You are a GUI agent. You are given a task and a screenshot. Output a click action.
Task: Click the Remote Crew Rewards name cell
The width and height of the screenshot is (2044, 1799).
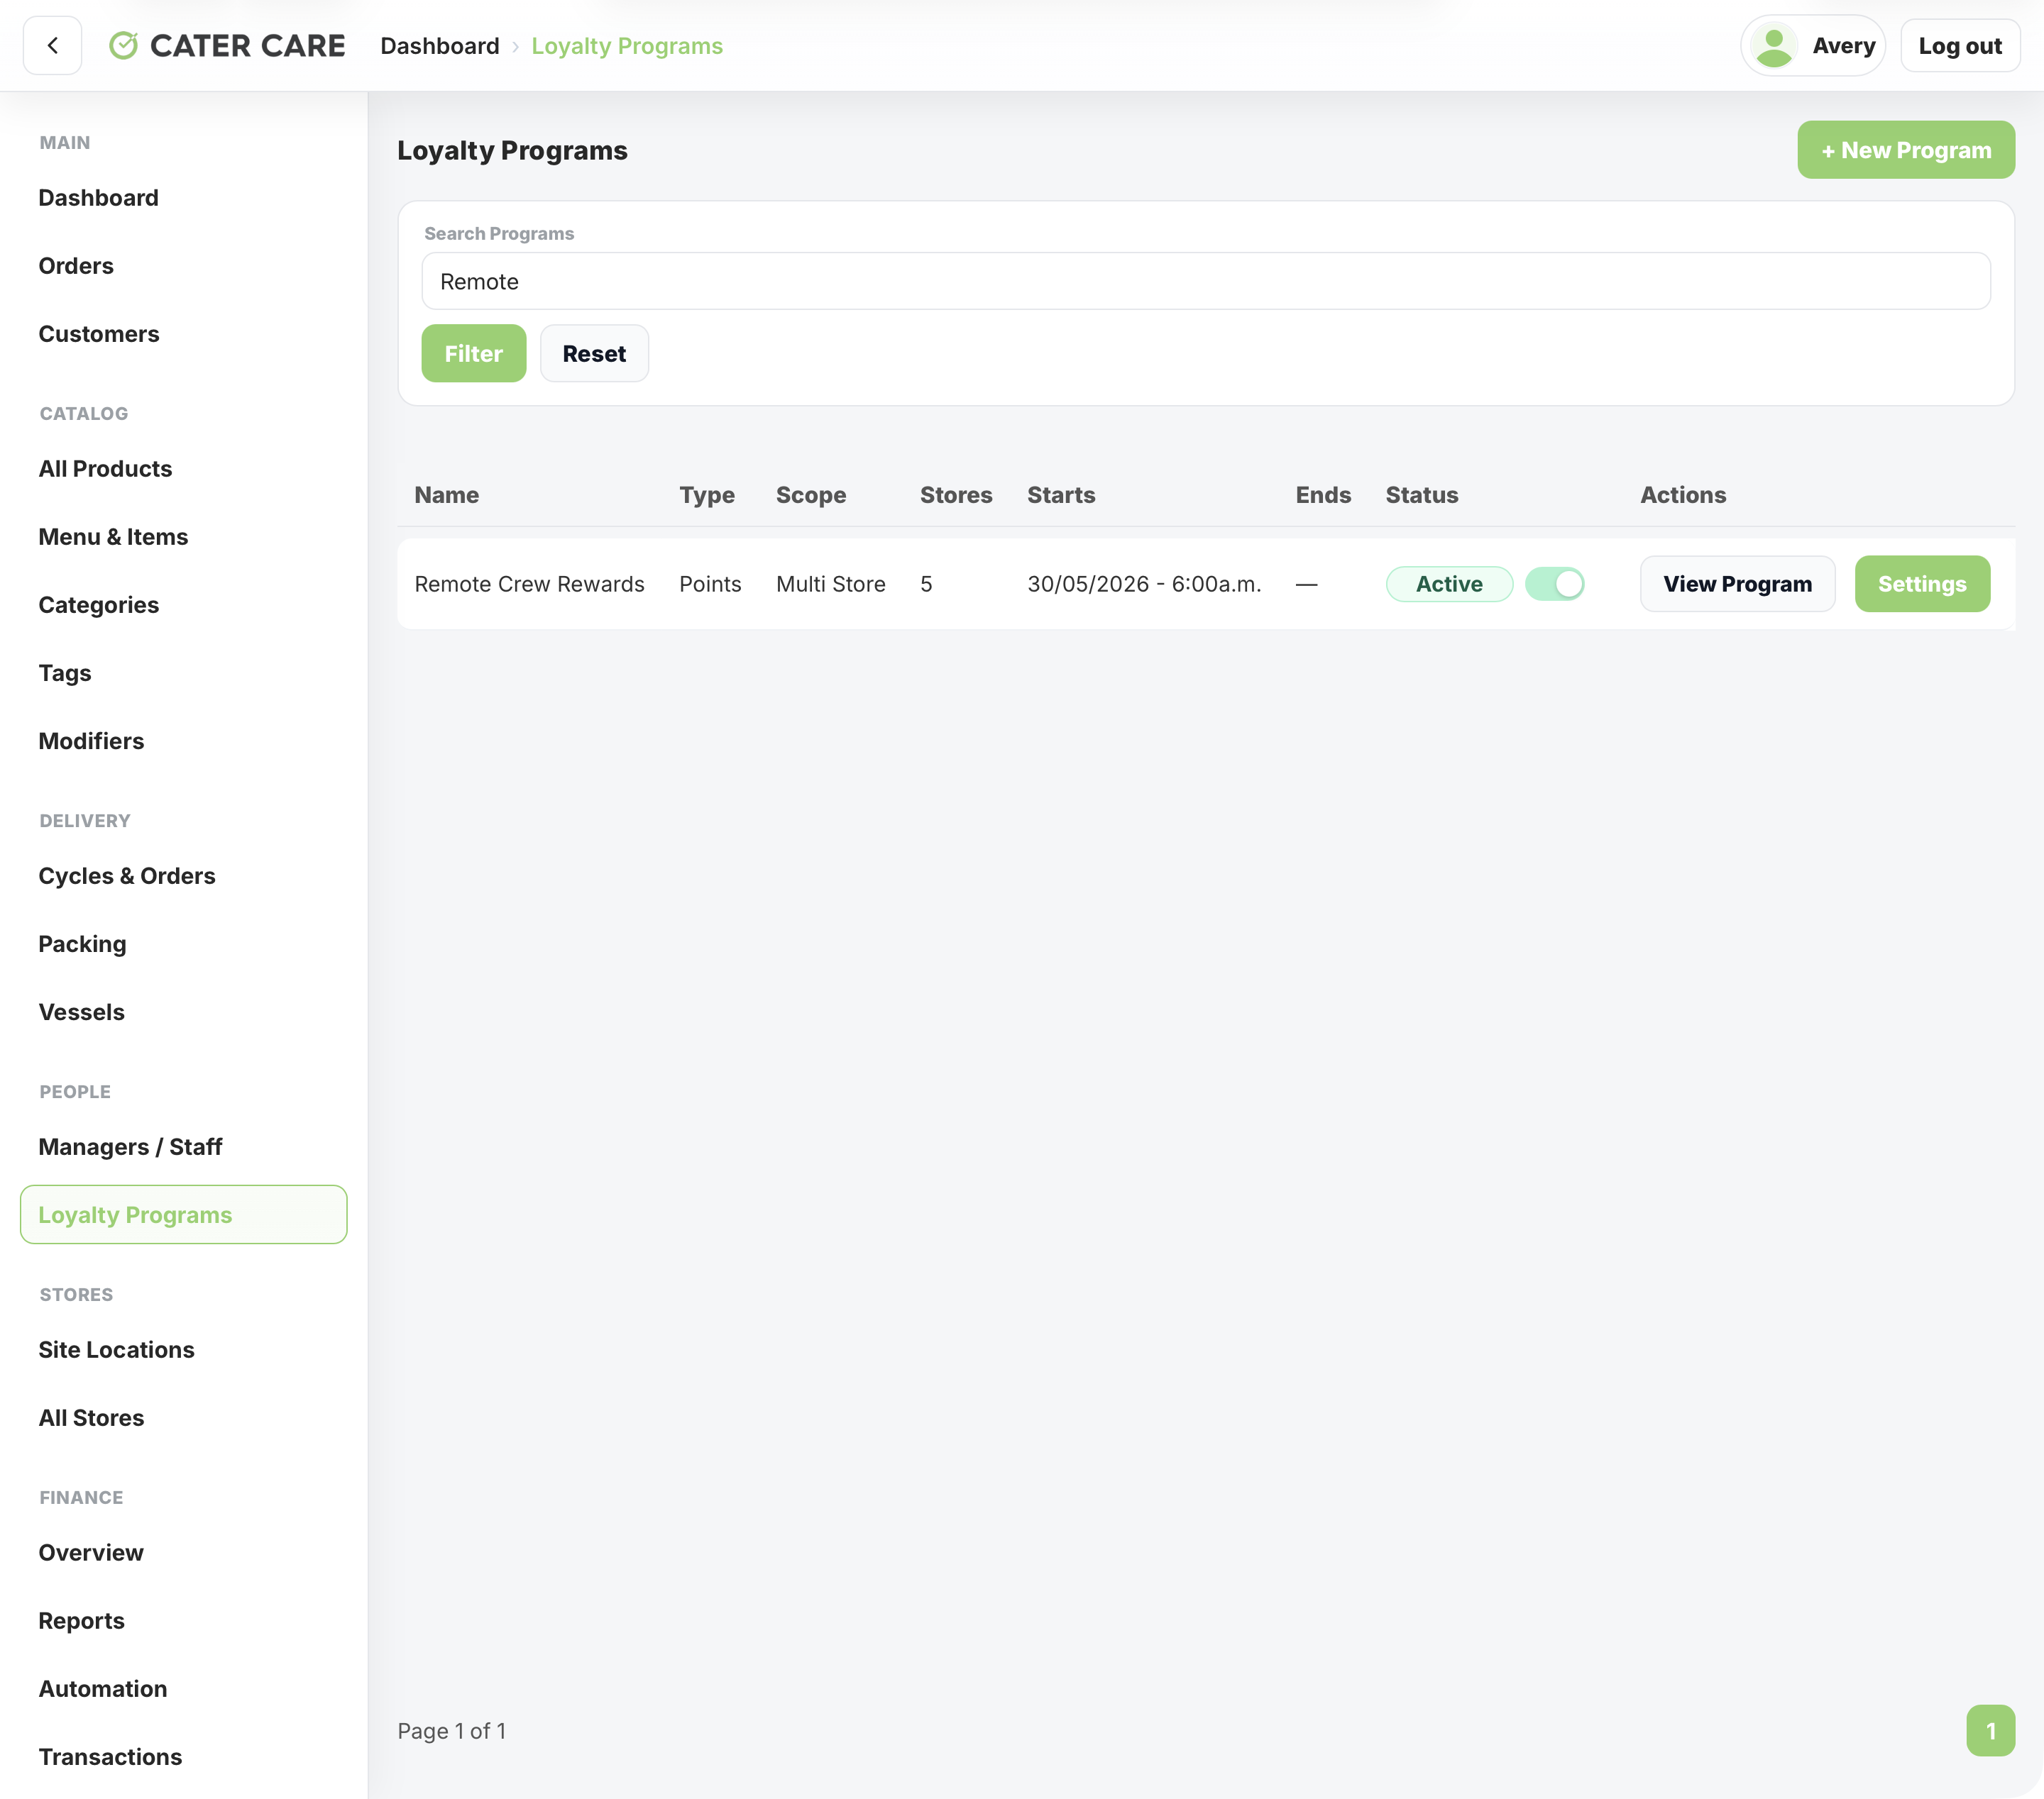point(529,584)
